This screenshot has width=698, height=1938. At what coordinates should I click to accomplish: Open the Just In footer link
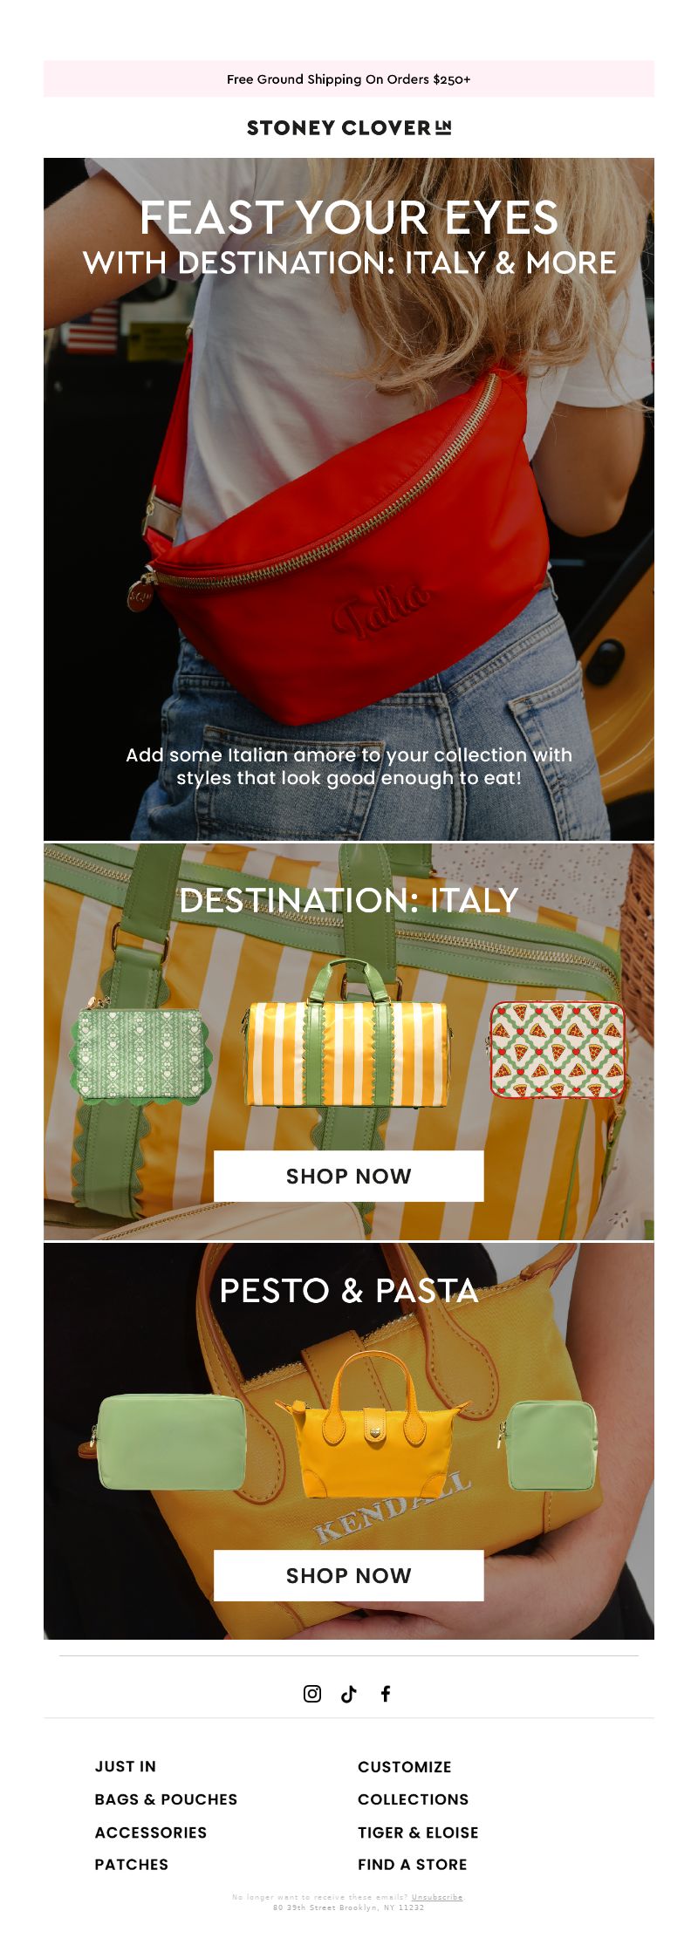126,1766
